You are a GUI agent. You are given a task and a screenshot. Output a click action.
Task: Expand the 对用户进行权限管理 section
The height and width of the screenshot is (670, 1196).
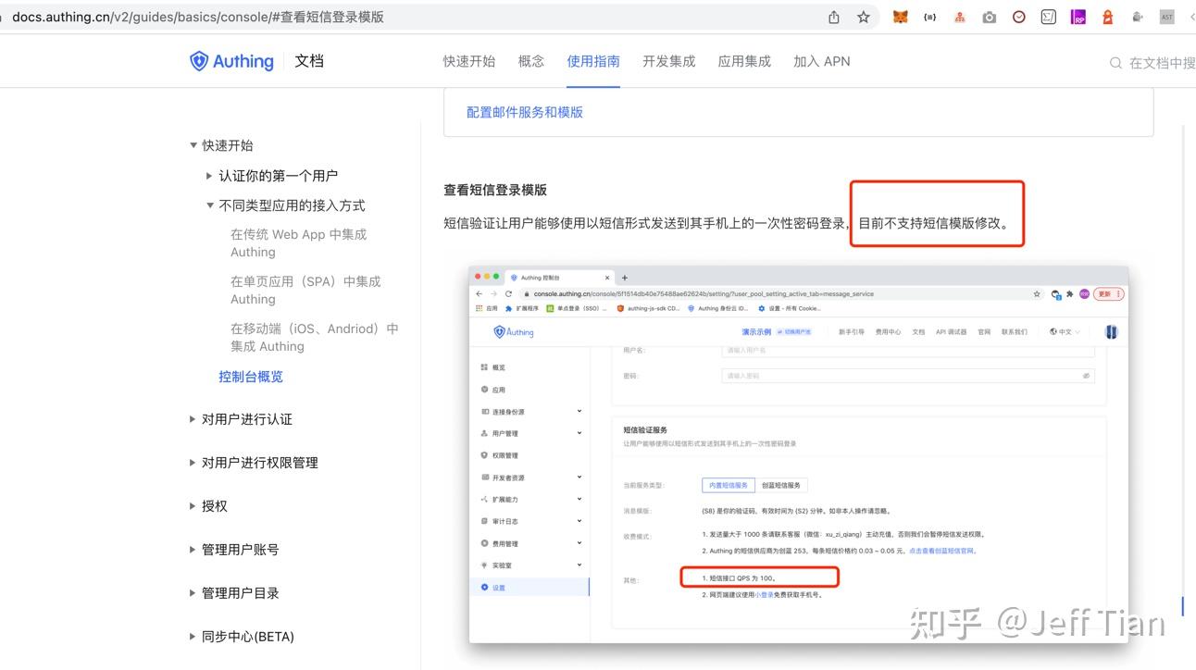pyautogui.click(x=193, y=463)
